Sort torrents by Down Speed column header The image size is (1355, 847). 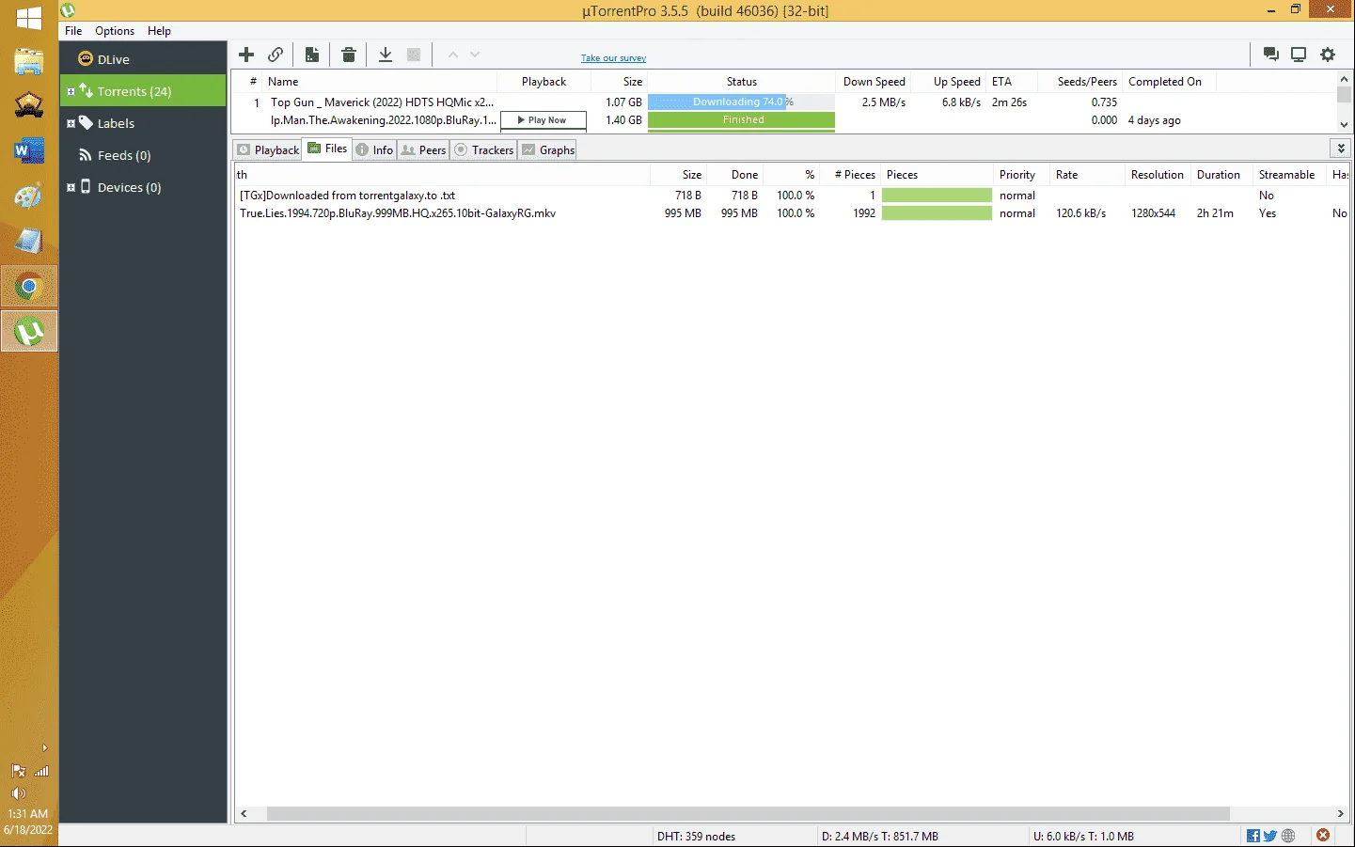tap(874, 82)
